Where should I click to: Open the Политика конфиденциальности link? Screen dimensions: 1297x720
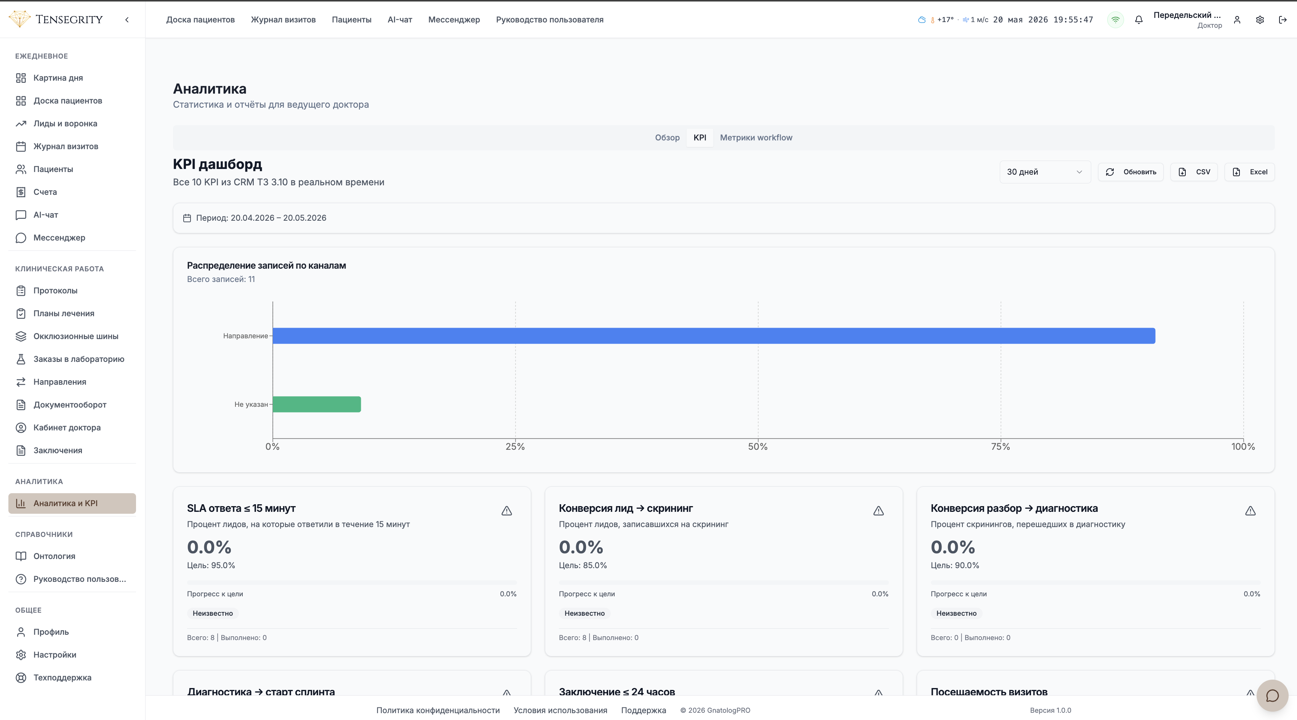pos(438,710)
